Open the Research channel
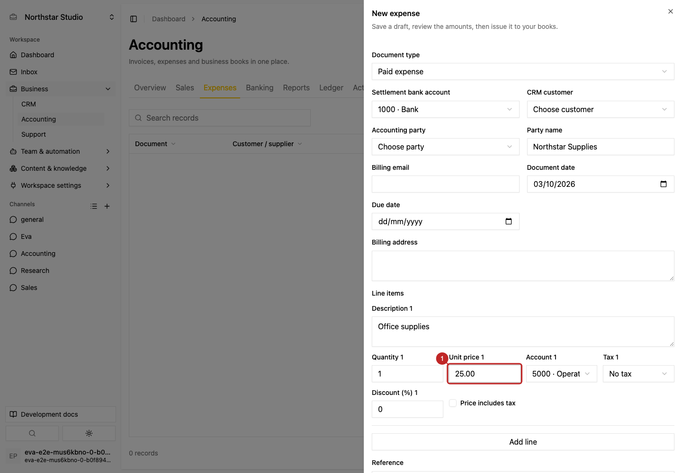The image size is (682, 473). tap(61, 271)
